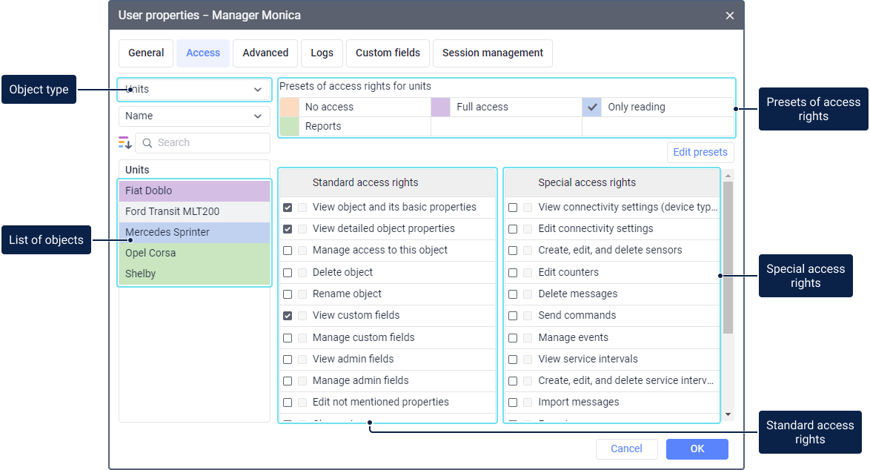Viewport: 870px width, 470px height.
Task: Choose the orange No access preset swatch
Action: (x=289, y=107)
